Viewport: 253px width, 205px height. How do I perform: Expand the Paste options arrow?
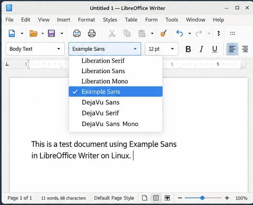152,33
